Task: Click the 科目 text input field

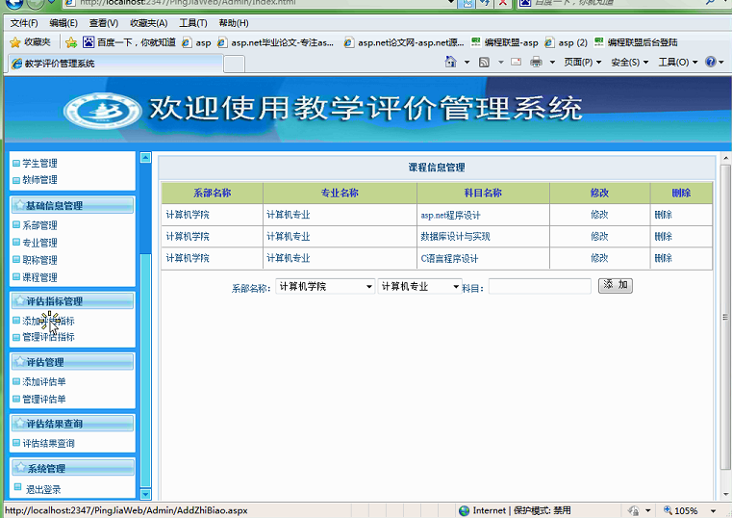Action: tap(540, 286)
